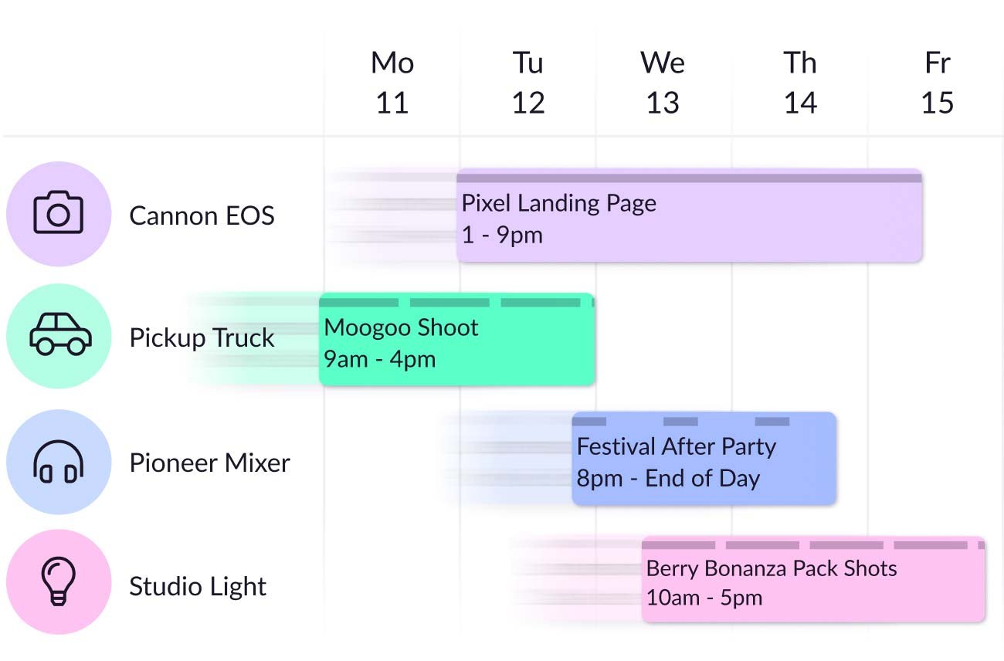Click the Pioneer Mixer resource label
Screen dimensions: 1004x661
click(x=209, y=463)
